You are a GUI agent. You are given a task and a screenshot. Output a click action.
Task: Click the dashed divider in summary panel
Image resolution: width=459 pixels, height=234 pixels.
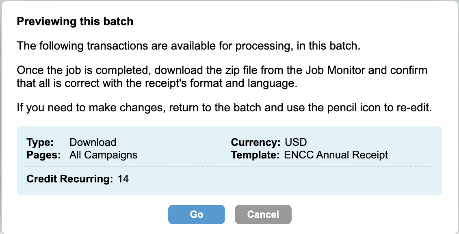click(x=229, y=167)
